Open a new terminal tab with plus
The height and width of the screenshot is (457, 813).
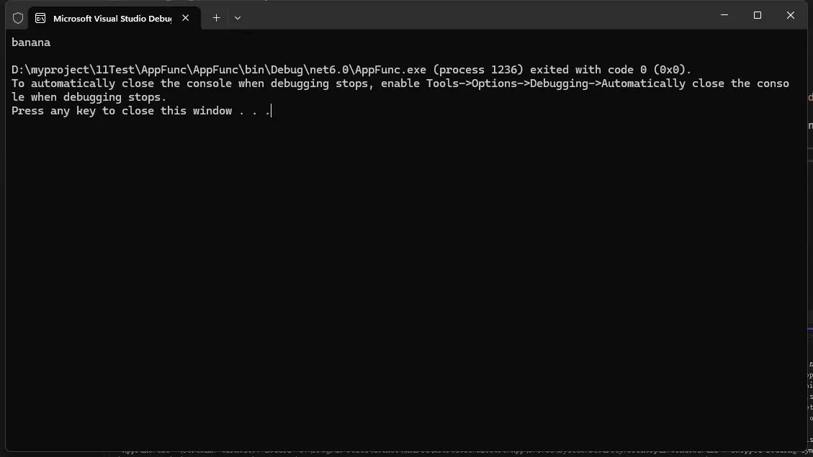tap(216, 18)
